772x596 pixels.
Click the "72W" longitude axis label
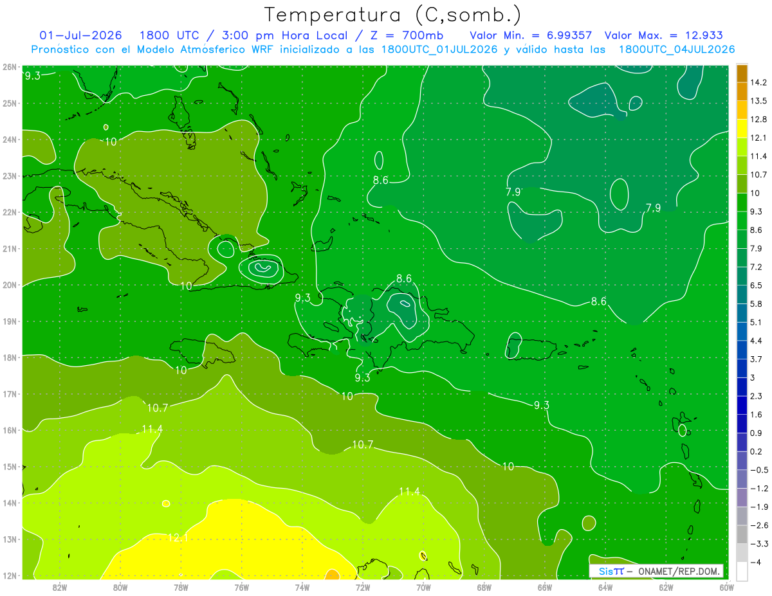point(363,587)
